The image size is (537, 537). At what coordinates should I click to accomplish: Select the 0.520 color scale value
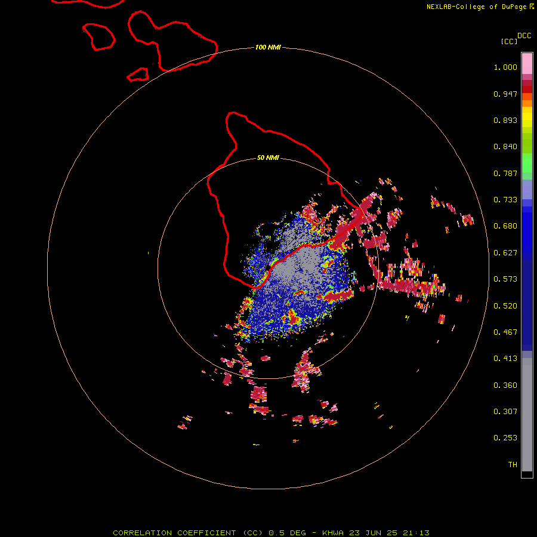pyautogui.click(x=505, y=306)
